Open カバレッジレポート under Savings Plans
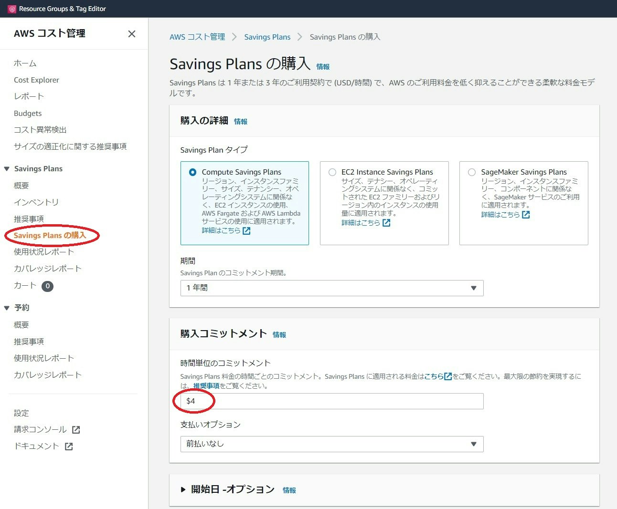The image size is (617, 509). tap(48, 269)
